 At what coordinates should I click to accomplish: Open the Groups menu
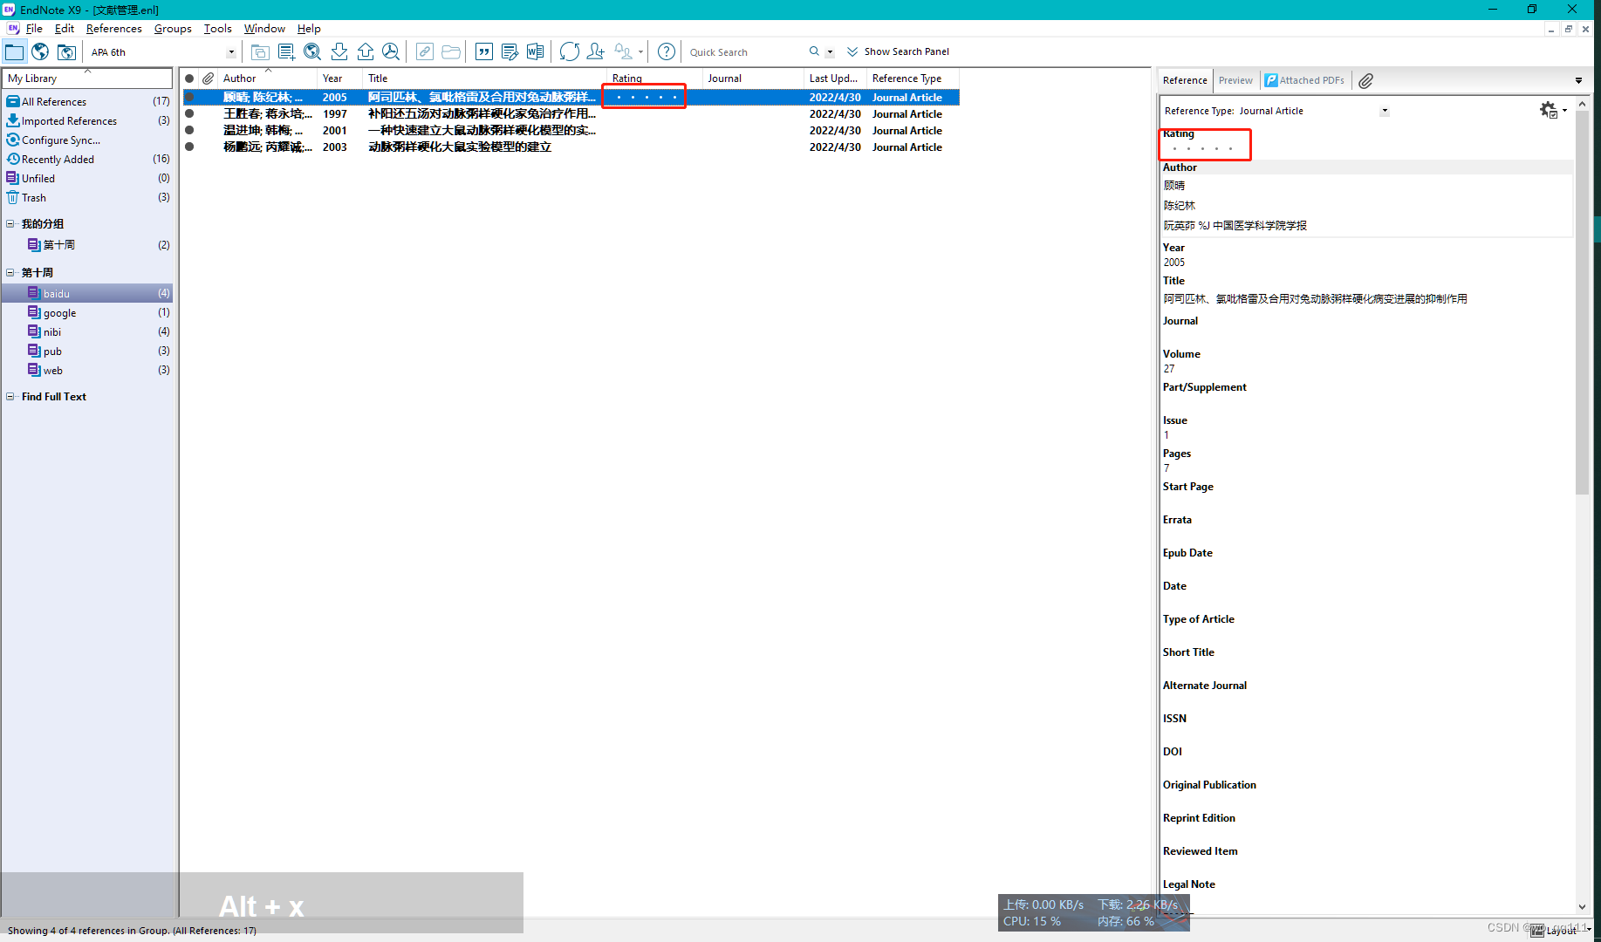coord(173,28)
